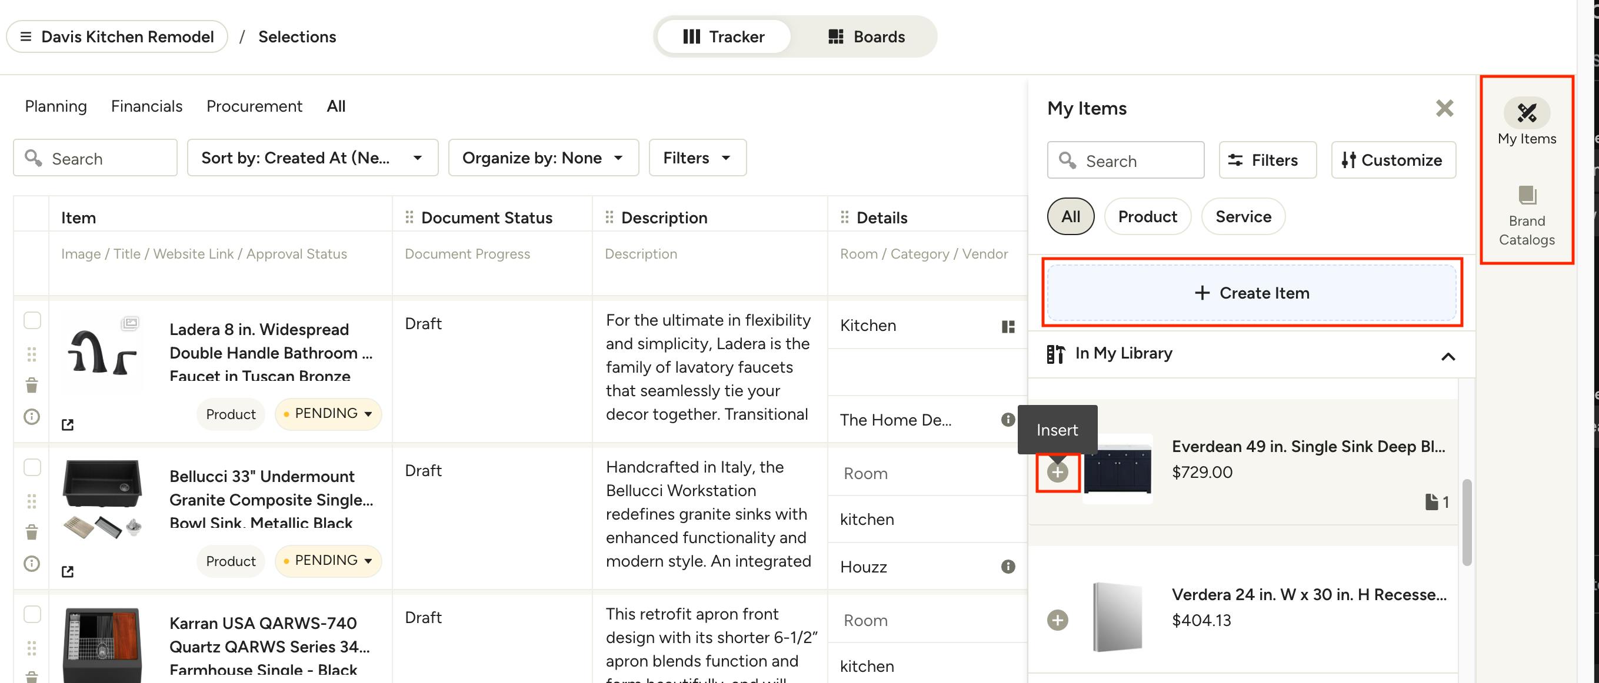Click Room field of Bellucci sink
This screenshot has width=1599, height=683.
(x=927, y=473)
